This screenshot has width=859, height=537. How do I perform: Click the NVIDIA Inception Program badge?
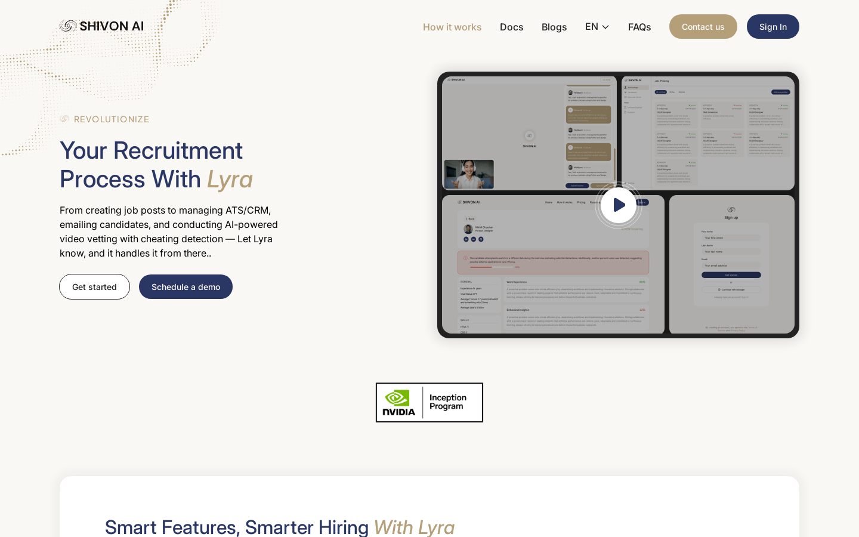pos(429,403)
